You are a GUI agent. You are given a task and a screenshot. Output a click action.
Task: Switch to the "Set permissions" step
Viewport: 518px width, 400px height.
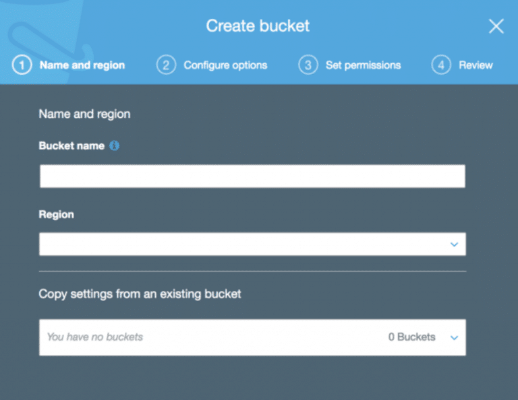[363, 65]
